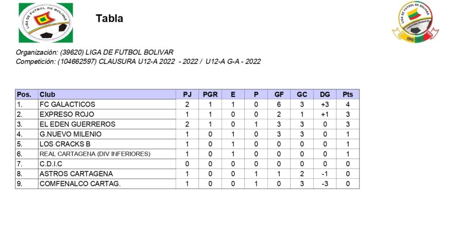The height and width of the screenshot is (250, 455).
Task: Select the ASTROS CARTAGENA club name
Action: click(x=76, y=173)
